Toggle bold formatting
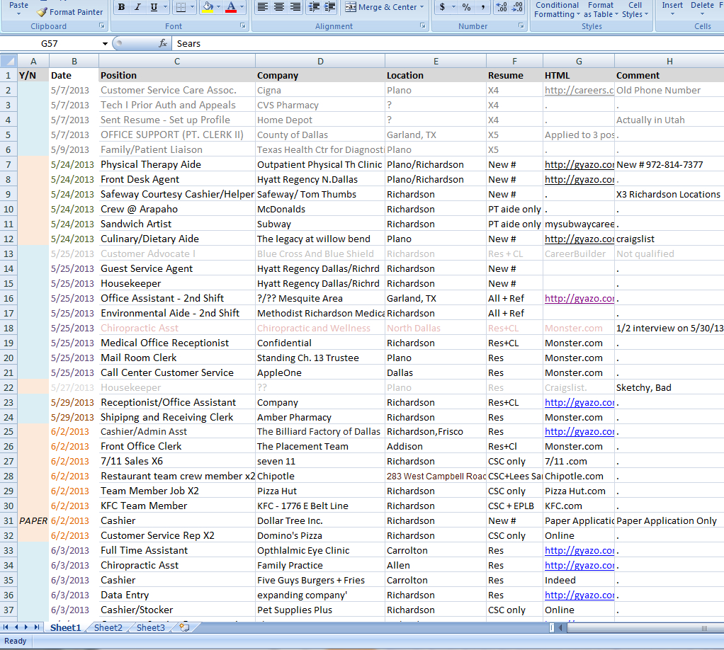The width and height of the screenshot is (724, 650). click(121, 7)
